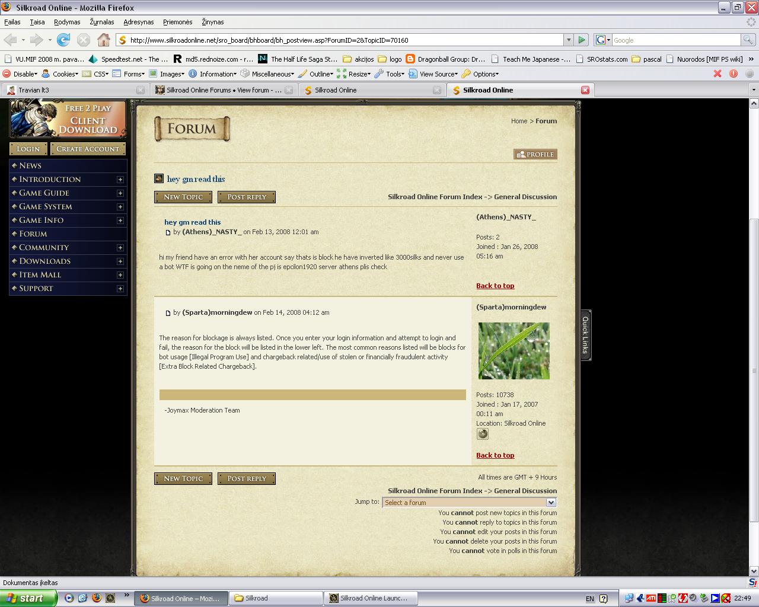Reload the current page
759x607 pixels.
point(63,40)
